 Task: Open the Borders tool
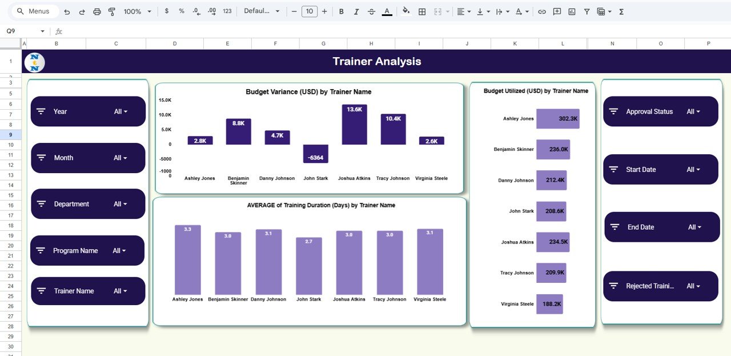point(422,11)
